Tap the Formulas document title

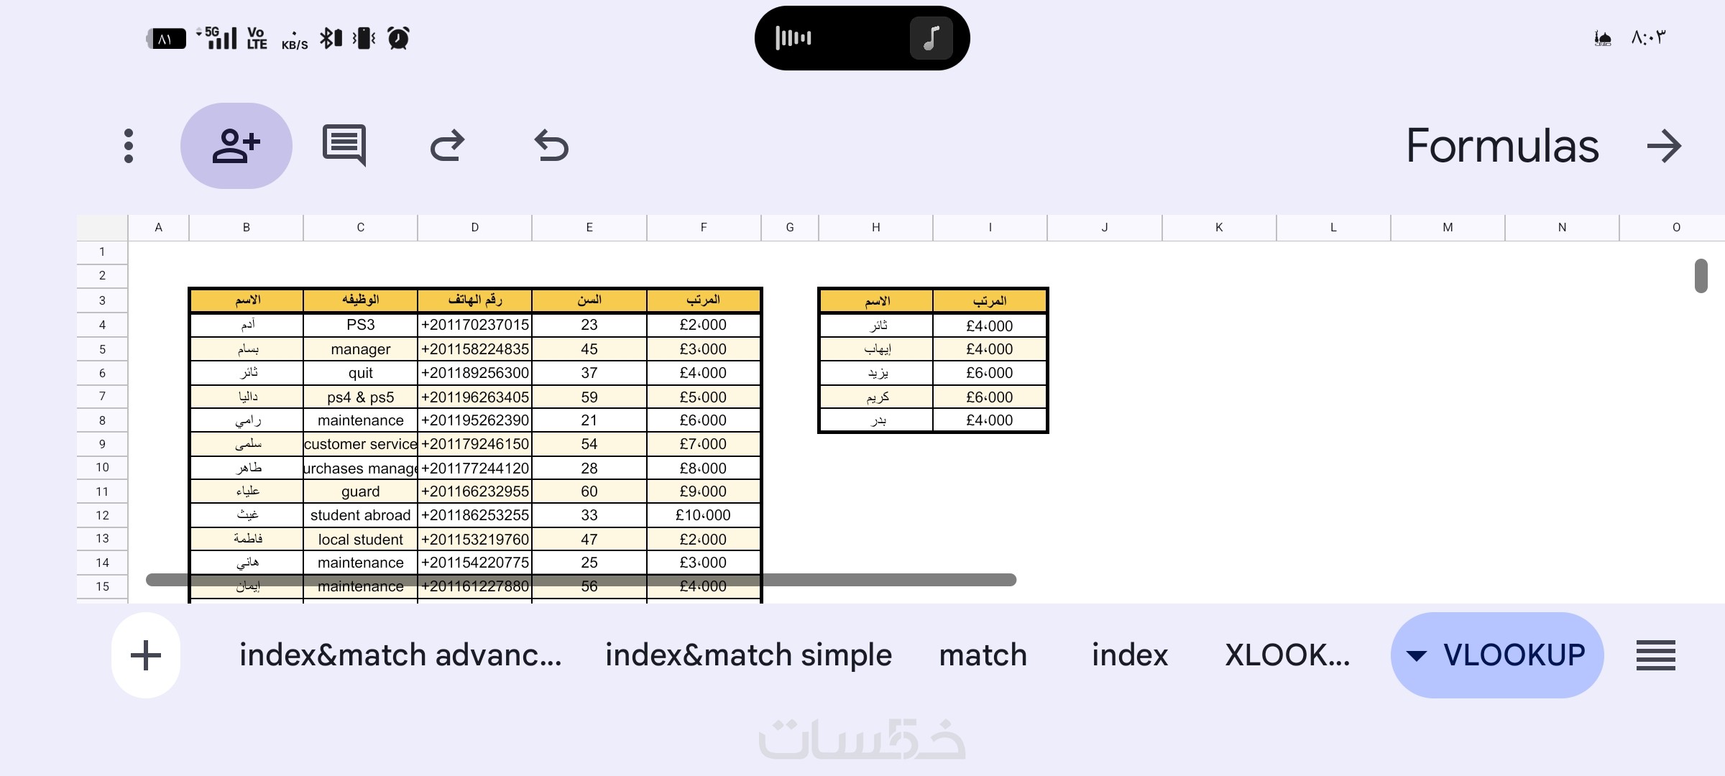[x=1502, y=147]
